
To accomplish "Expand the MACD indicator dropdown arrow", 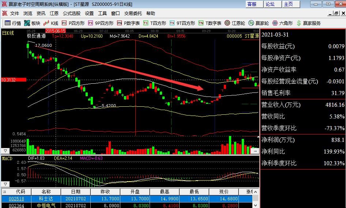I will click(5, 184).
